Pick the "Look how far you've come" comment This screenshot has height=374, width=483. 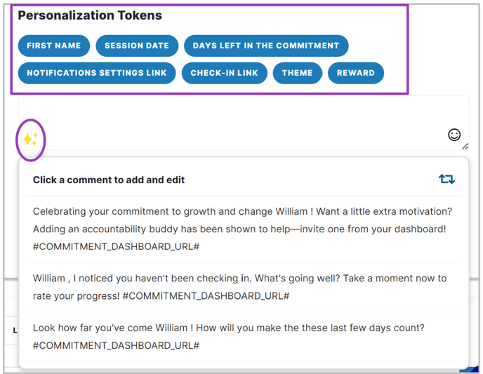244,336
